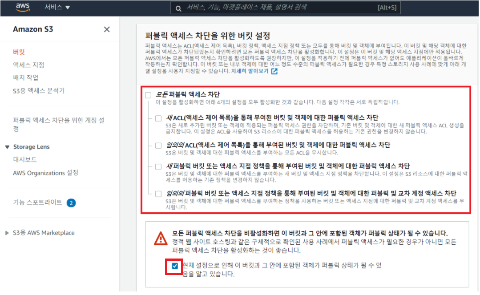Screen dimensions: 480x295
Task: Open 기능 스포트라이트
Action: click(x=37, y=202)
